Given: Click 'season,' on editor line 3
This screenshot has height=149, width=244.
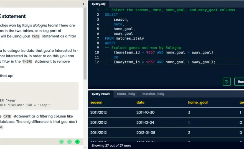Looking at the screenshot, I should [x=121, y=20].
